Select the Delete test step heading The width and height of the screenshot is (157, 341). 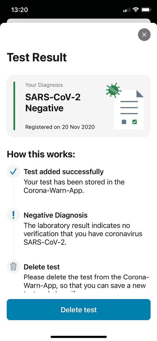[42, 267]
